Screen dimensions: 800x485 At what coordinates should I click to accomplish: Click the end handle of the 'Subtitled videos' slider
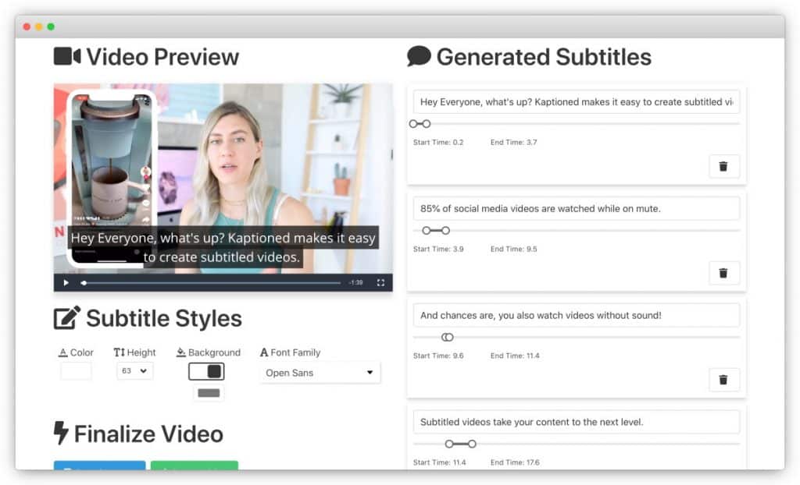[473, 444]
